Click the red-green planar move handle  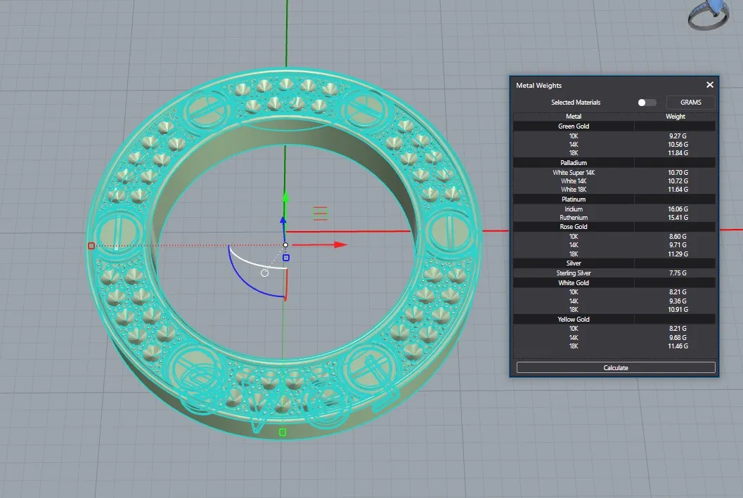321,212
